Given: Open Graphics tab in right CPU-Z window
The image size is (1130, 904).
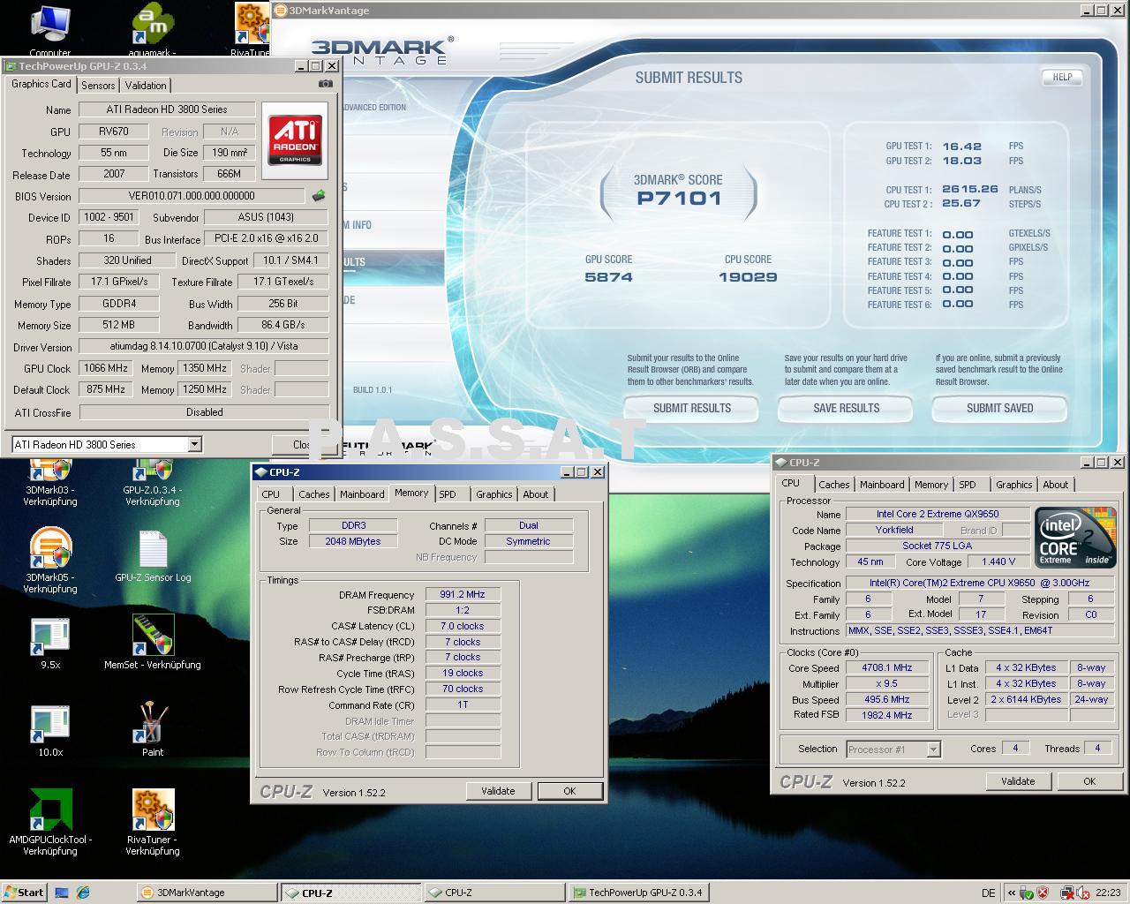Looking at the screenshot, I should click(1013, 485).
